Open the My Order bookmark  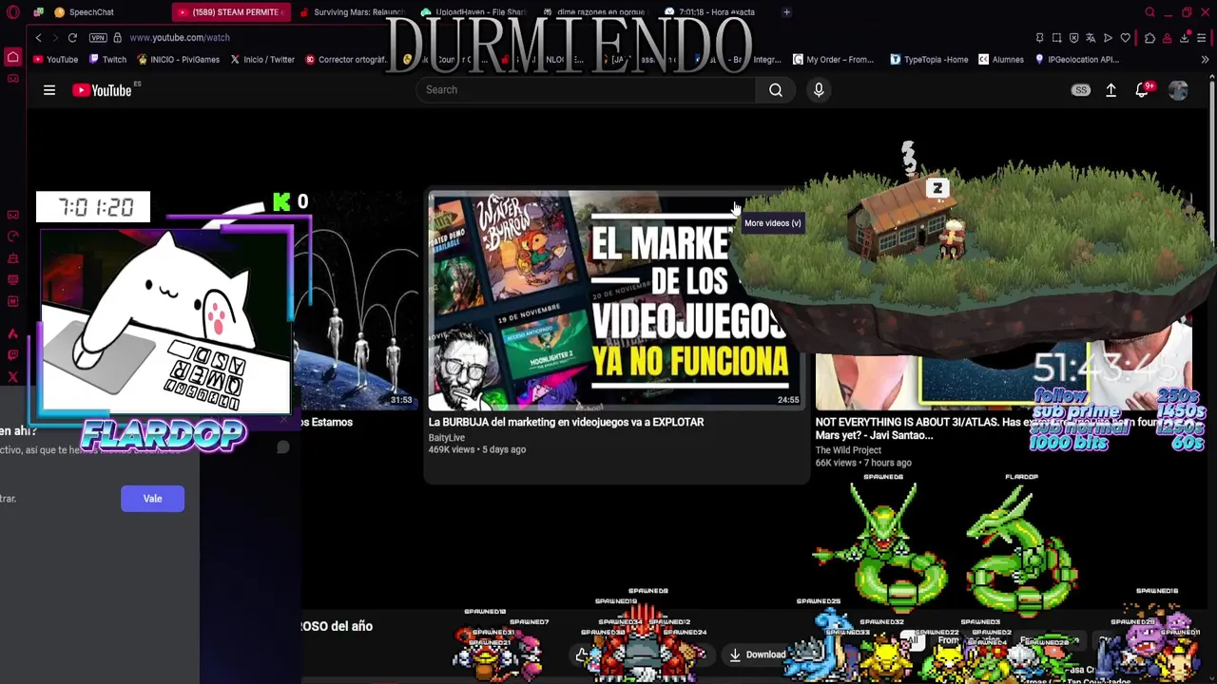[x=833, y=59]
